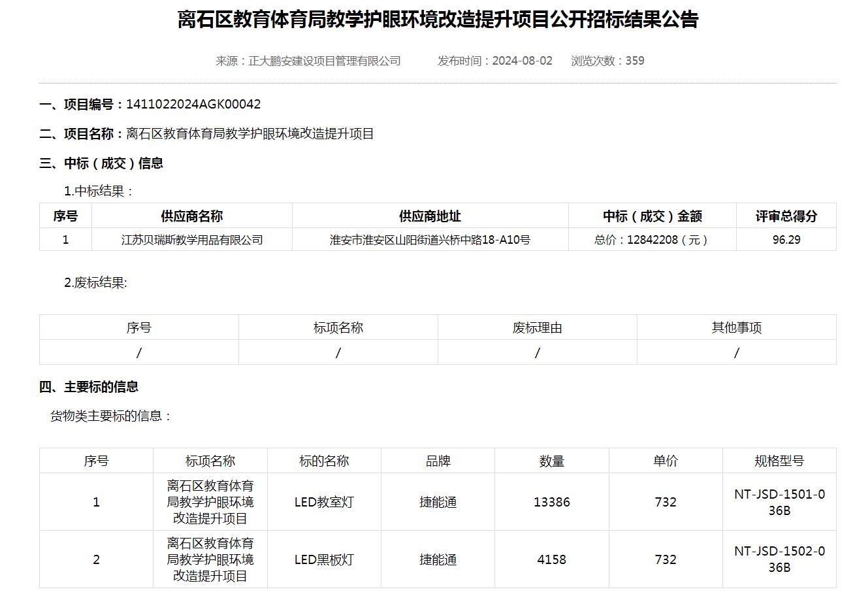Click heading 三、中标（成交）信息

(x=101, y=163)
